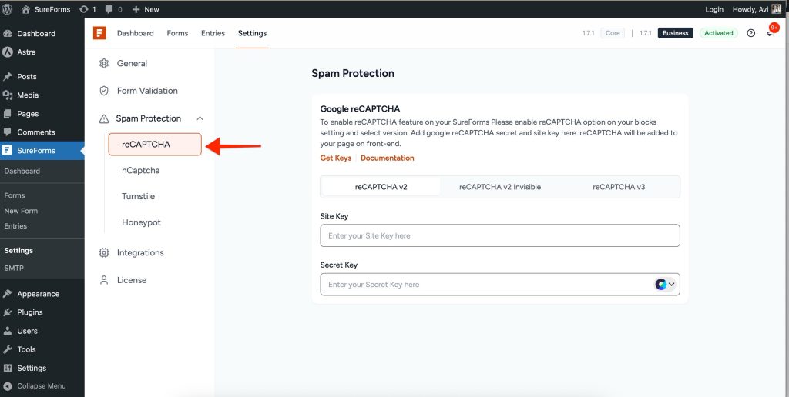The image size is (789, 397).
Task: Open the notifications megaphone icon
Action: 771,33
